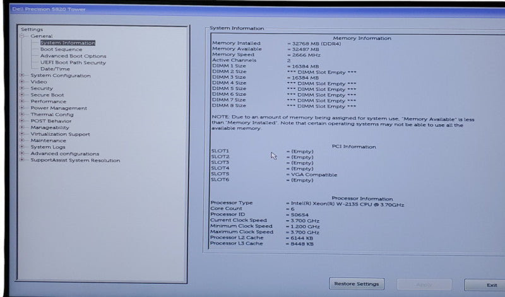Screen dimensions: 505x297
Task: Select the Thermal Config category
Action: pos(52,115)
